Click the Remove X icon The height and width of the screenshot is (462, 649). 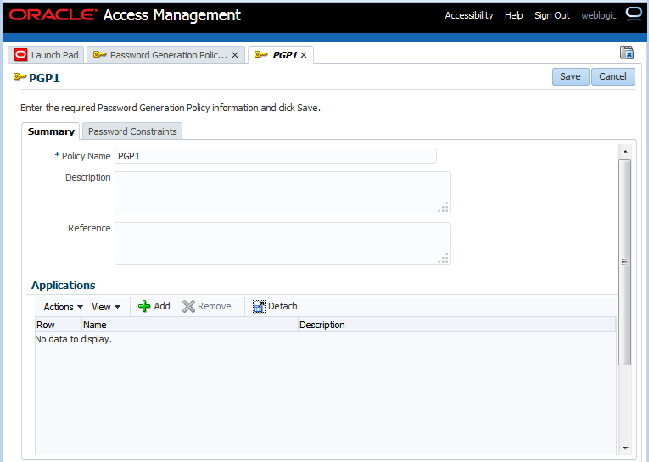click(x=188, y=307)
